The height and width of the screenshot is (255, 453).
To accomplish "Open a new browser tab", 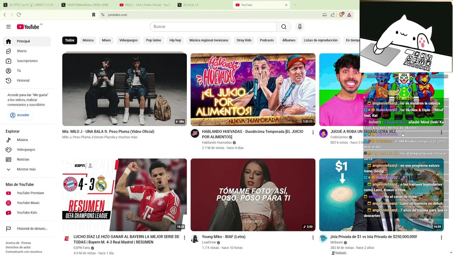I will pos(295,5).
